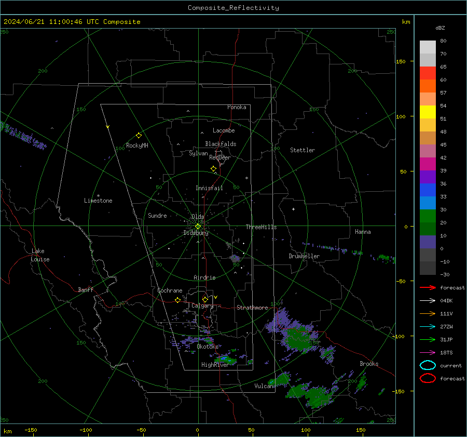Click the HighRiver label
This screenshot has height=437, width=467.
point(215,365)
